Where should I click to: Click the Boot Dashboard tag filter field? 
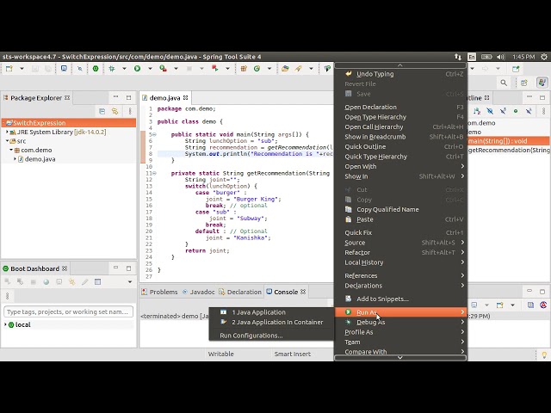(x=68, y=311)
